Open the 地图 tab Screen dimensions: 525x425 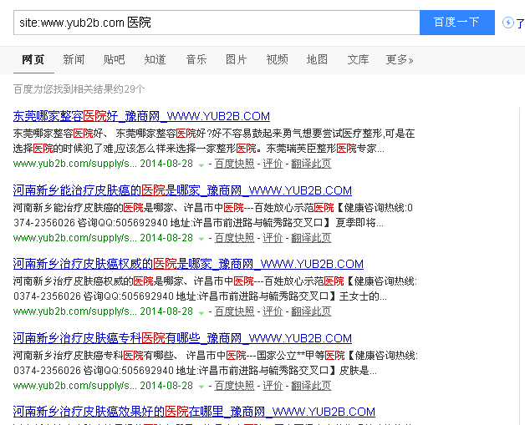(x=317, y=59)
